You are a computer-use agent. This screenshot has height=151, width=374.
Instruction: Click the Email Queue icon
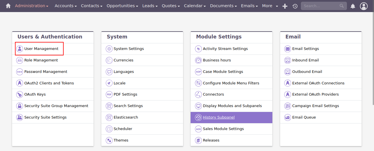(288, 117)
